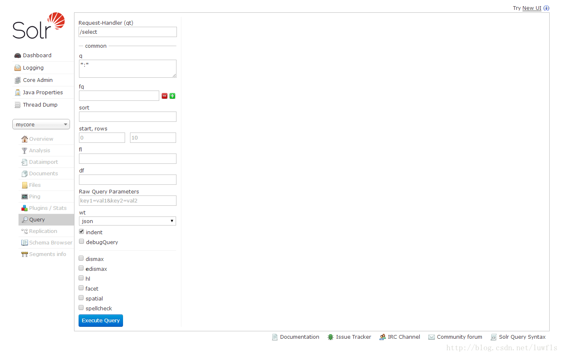562x356 pixels.
Task: Go to Core Admin
Action: pyautogui.click(x=38, y=80)
